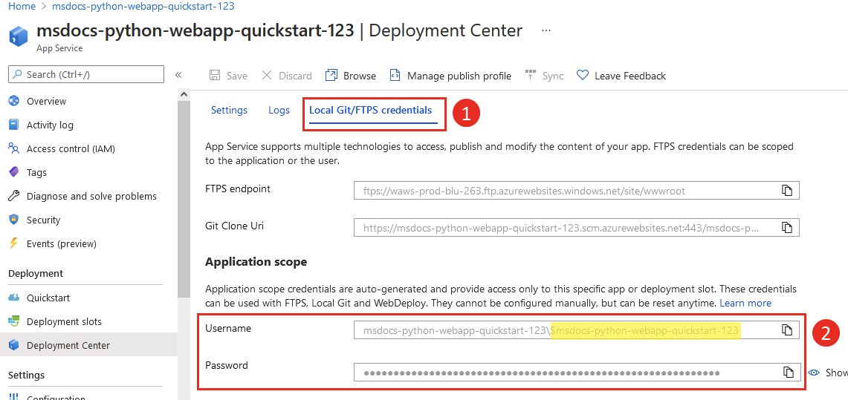Click the Events lightning bolt icon
The height and width of the screenshot is (400, 848).
tap(14, 243)
